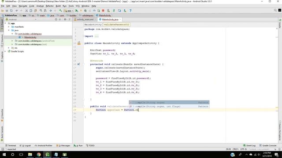
Task: Open the Gradle Console panel
Action: (x=268, y=145)
